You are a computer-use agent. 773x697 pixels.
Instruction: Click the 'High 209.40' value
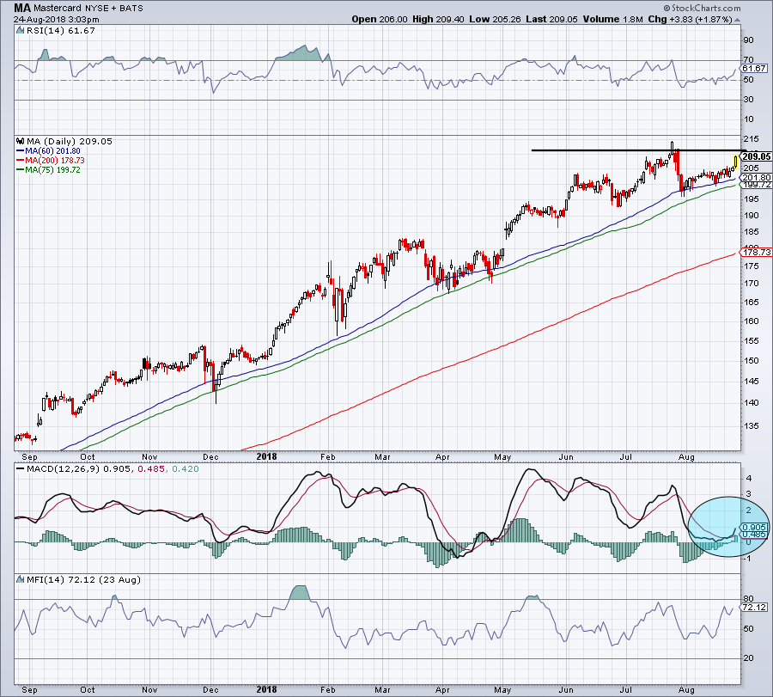[438, 19]
